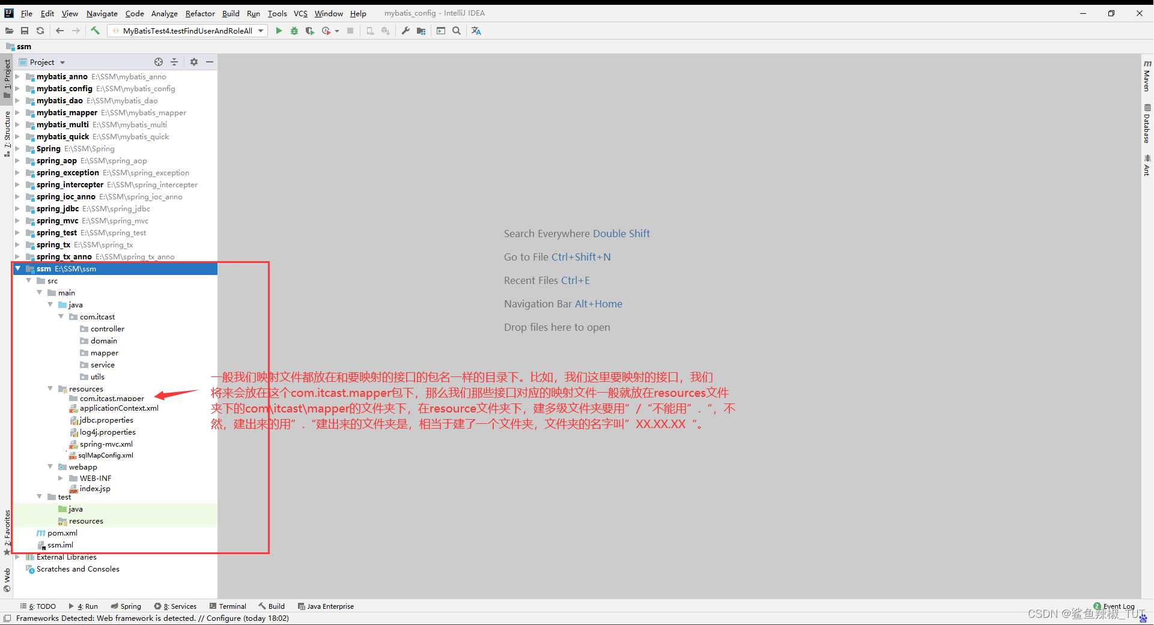Run with Coverage shield icon

click(310, 31)
